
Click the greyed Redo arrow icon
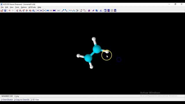(13, 11)
